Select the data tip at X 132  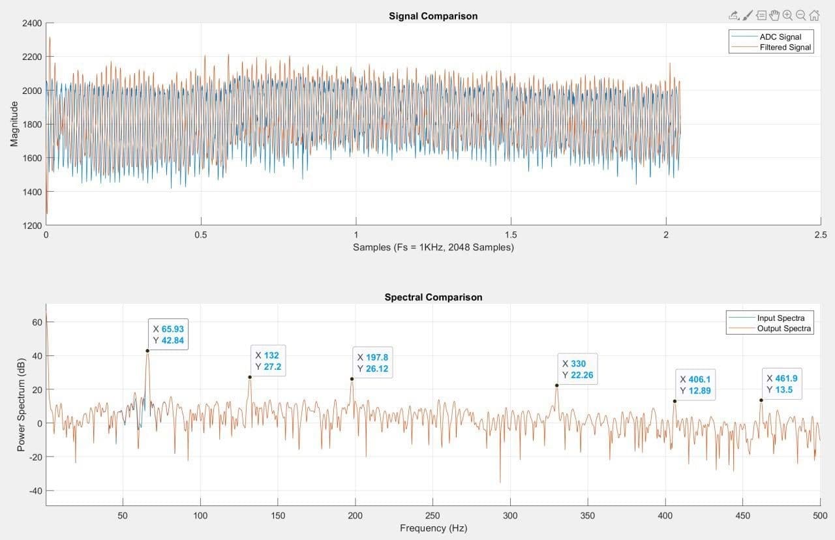(x=267, y=361)
